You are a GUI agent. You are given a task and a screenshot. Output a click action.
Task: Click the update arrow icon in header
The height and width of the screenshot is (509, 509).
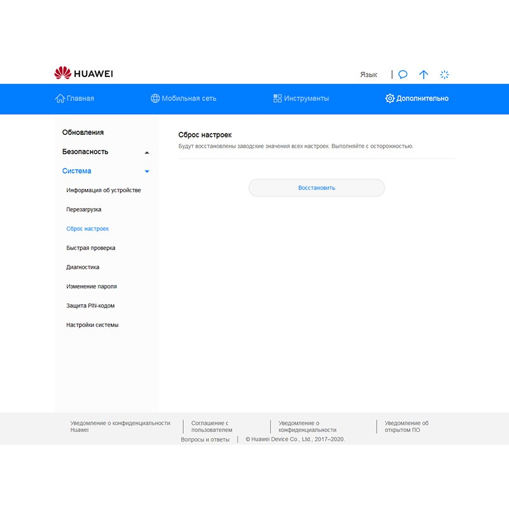[x=424, y=74]
